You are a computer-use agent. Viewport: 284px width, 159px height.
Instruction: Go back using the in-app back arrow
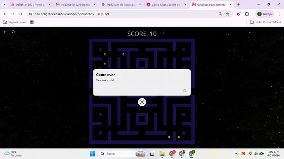(5, 32)
